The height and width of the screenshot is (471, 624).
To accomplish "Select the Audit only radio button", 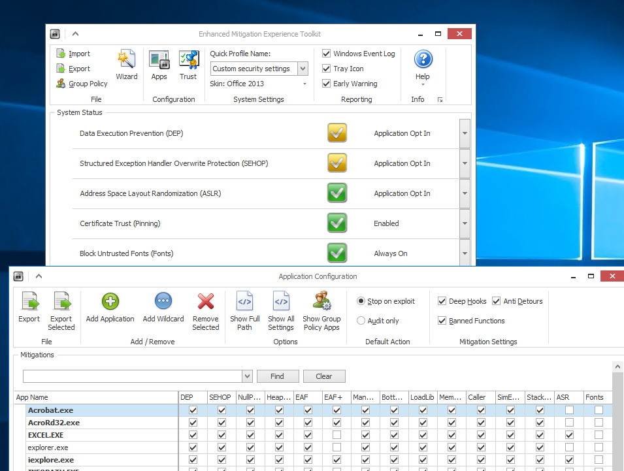I will coord(361,321).
